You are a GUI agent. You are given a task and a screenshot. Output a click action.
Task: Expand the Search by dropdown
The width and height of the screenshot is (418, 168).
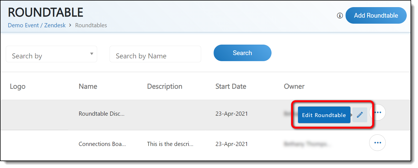tap(51, 54)
